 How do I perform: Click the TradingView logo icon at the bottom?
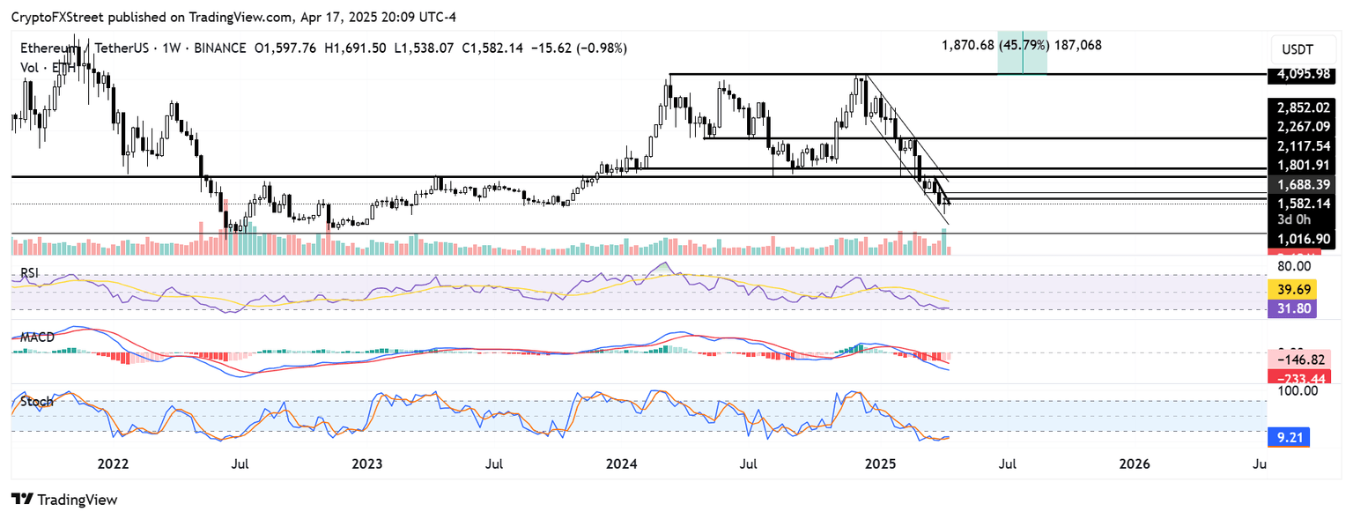coord(22,500)
